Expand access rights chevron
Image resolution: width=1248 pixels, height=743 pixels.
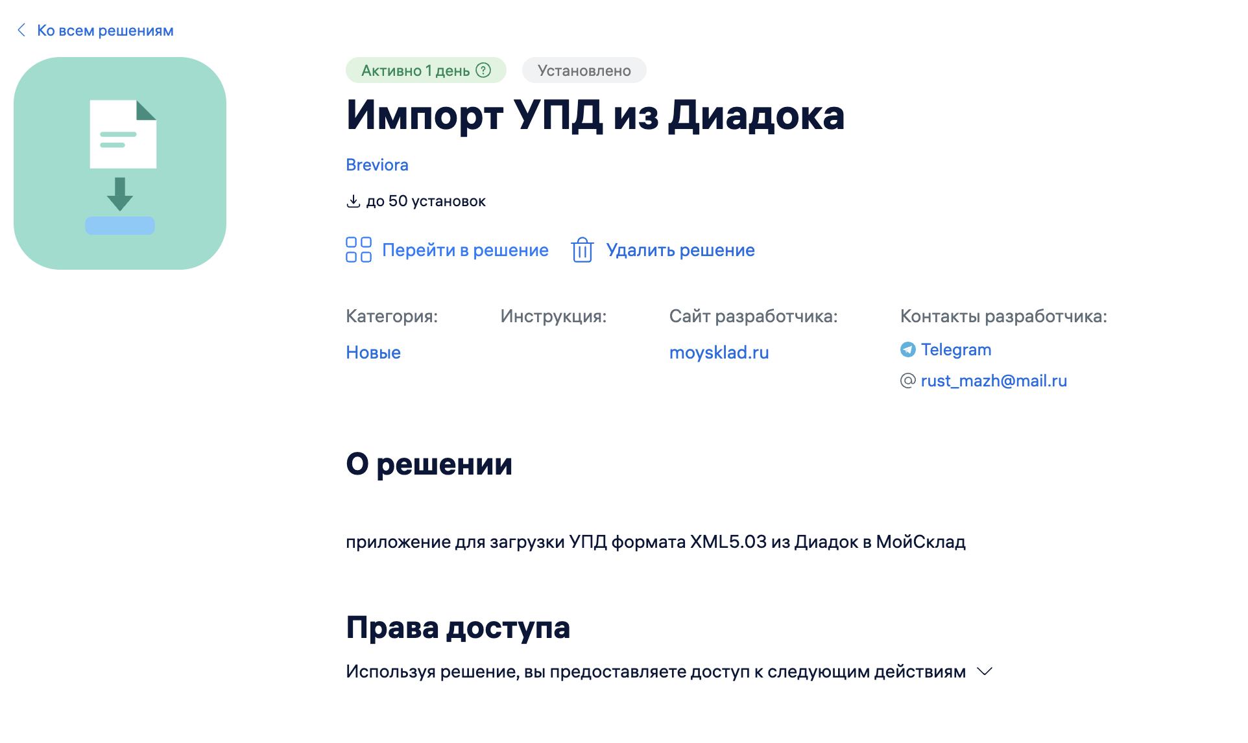click(985, 672)
